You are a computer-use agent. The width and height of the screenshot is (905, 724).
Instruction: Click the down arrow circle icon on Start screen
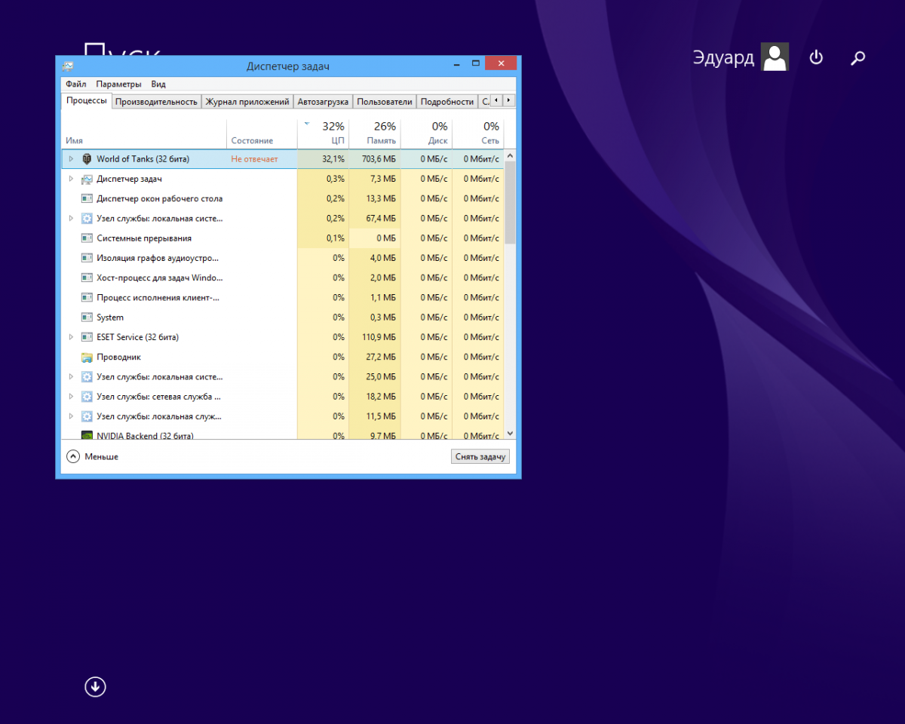click(x=95, y=686)
